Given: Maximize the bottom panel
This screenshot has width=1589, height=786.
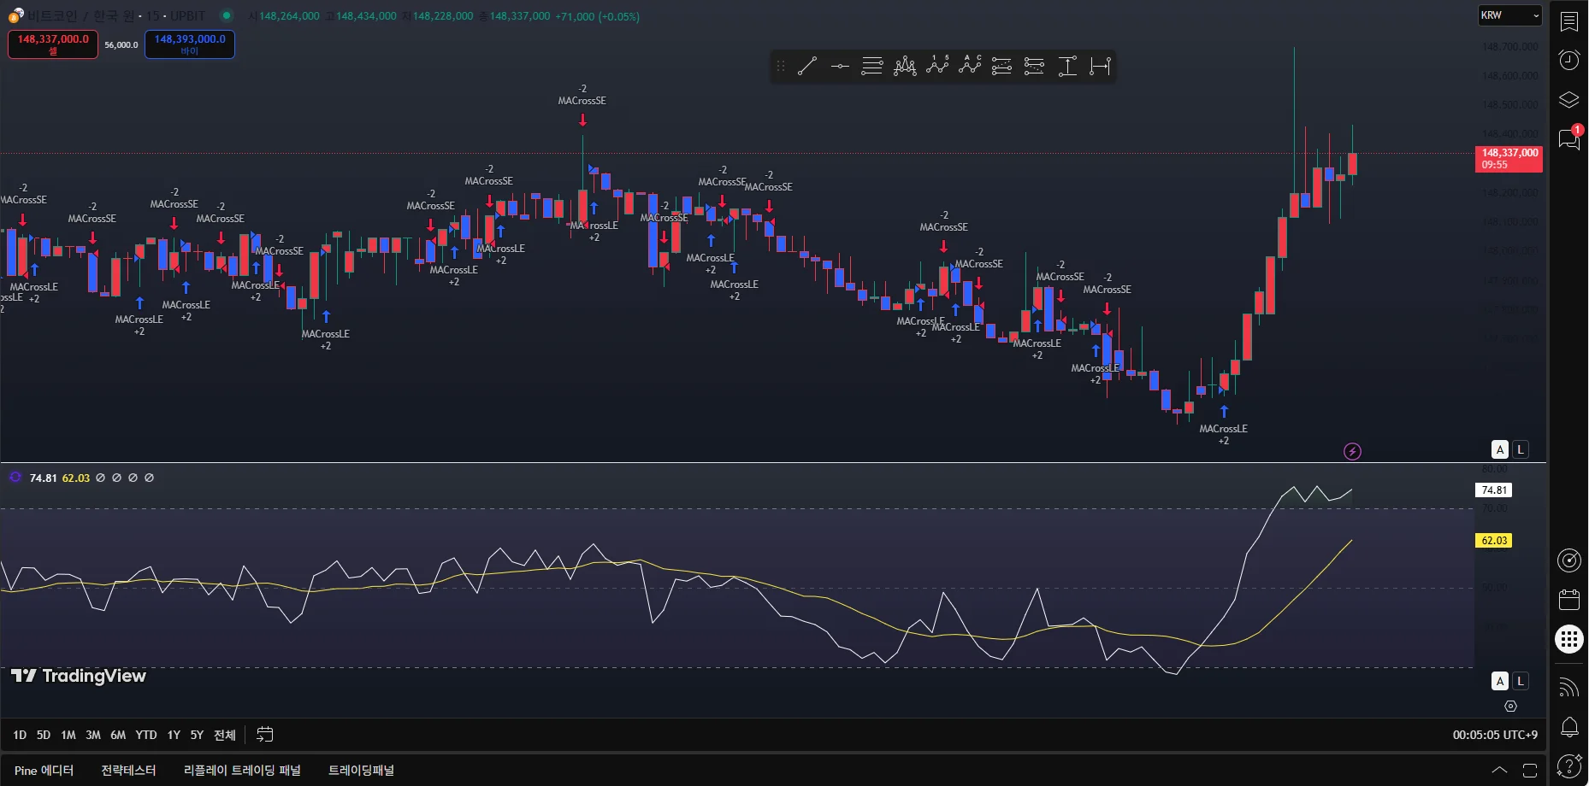Looking at the screenshot, I should (1530, 770).
